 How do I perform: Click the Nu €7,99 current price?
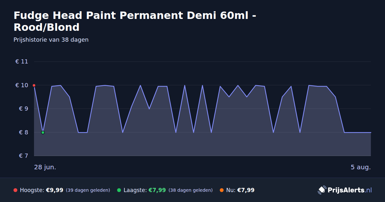tap(246, 190)
